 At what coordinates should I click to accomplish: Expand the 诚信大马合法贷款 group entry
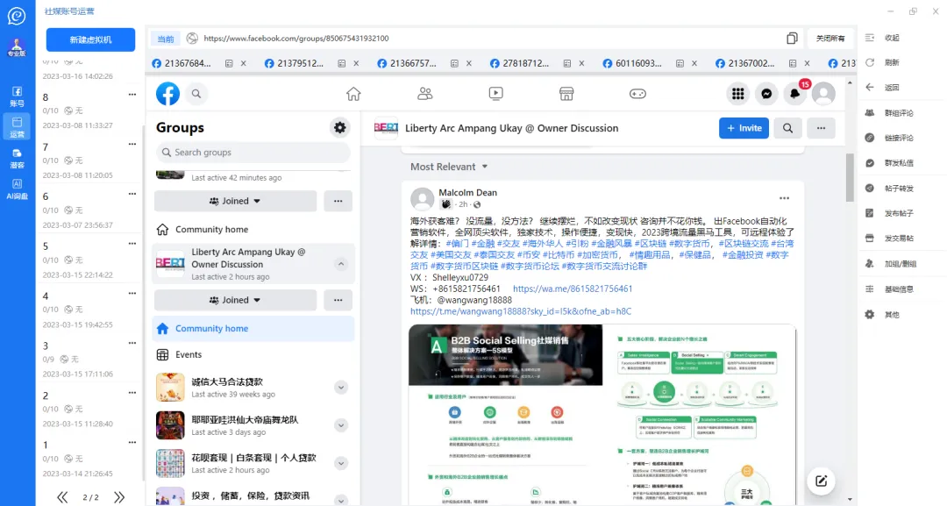pyautogui.click(x=340, y=388)
